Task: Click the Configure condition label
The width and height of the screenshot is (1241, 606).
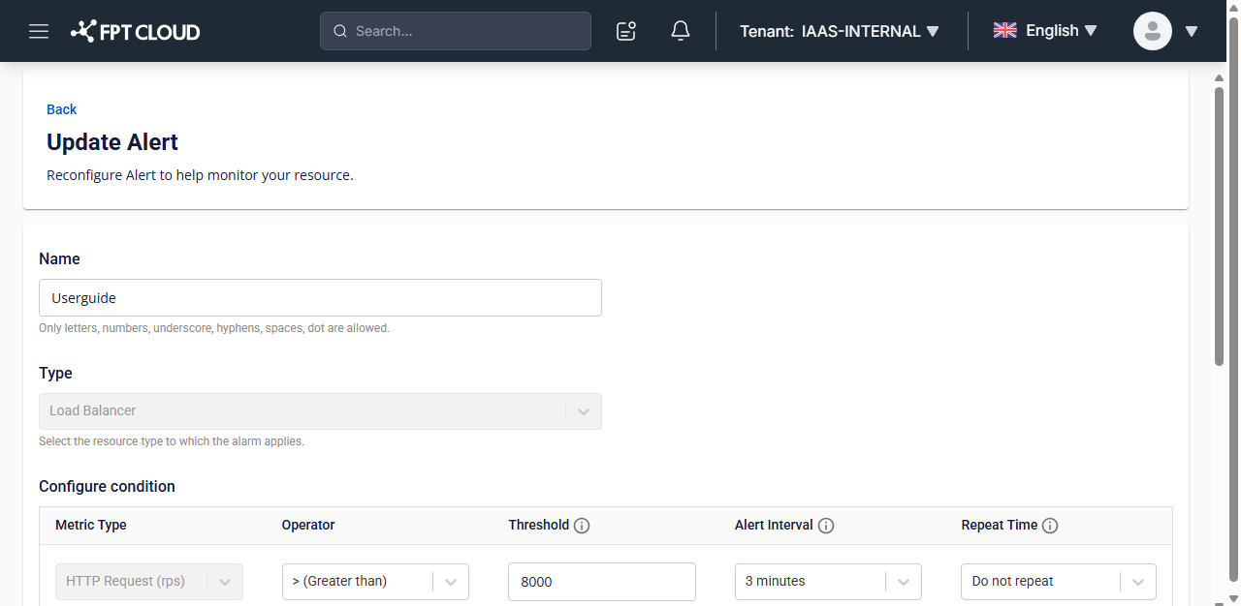Action: 107,487
